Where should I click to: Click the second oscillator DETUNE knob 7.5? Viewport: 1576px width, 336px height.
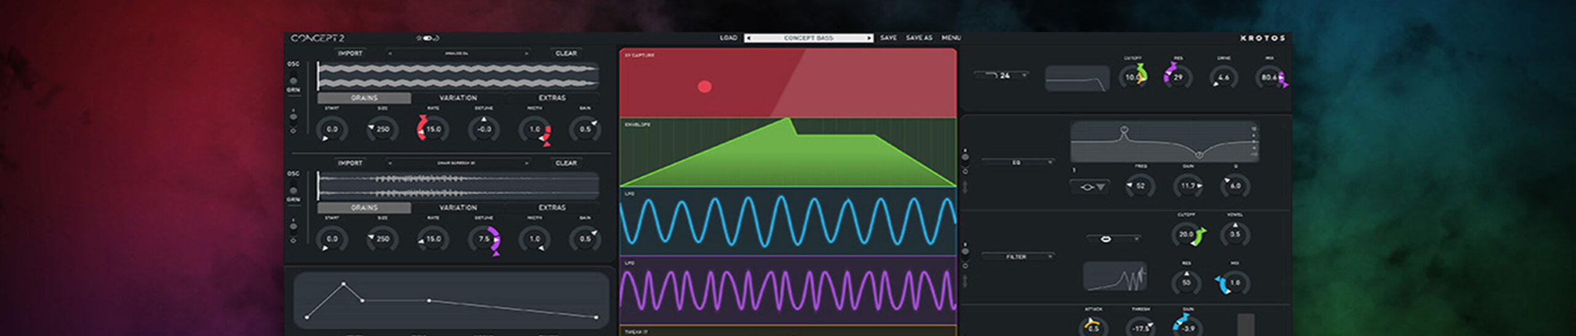click(484, 239)
